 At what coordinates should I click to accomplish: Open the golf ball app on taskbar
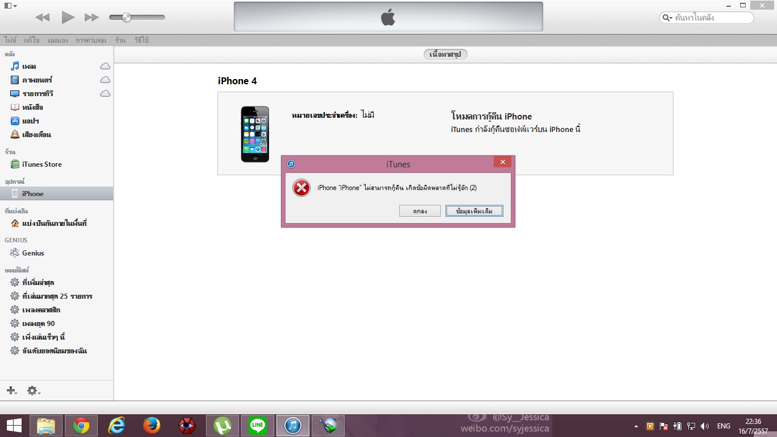[x=328, y=426]
